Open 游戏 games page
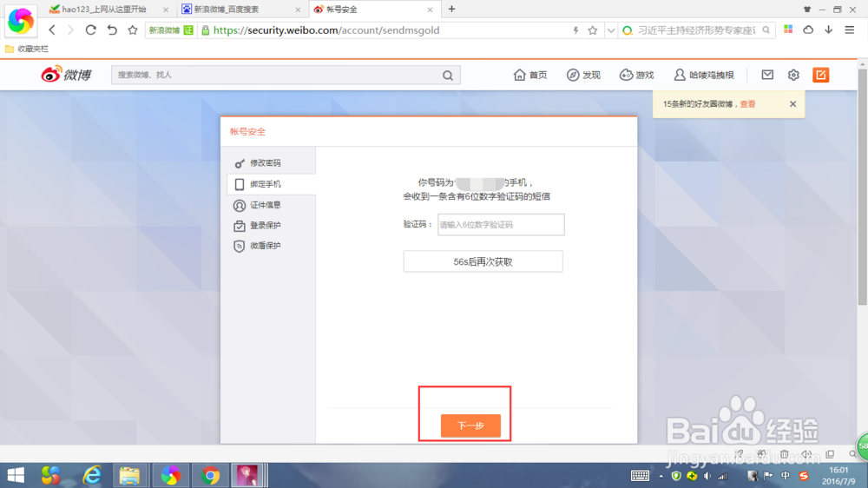This screenshot has height=488, width=868. click(636, 75)
